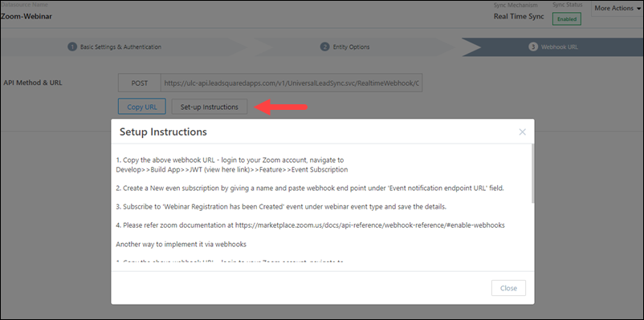Click the step 3 number circle icon

tap(533, 47)
